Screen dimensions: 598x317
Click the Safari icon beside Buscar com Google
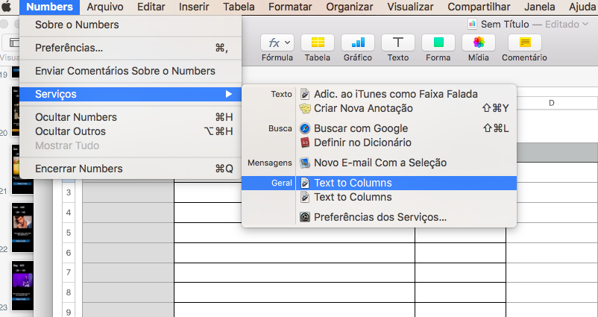[305, 128]
